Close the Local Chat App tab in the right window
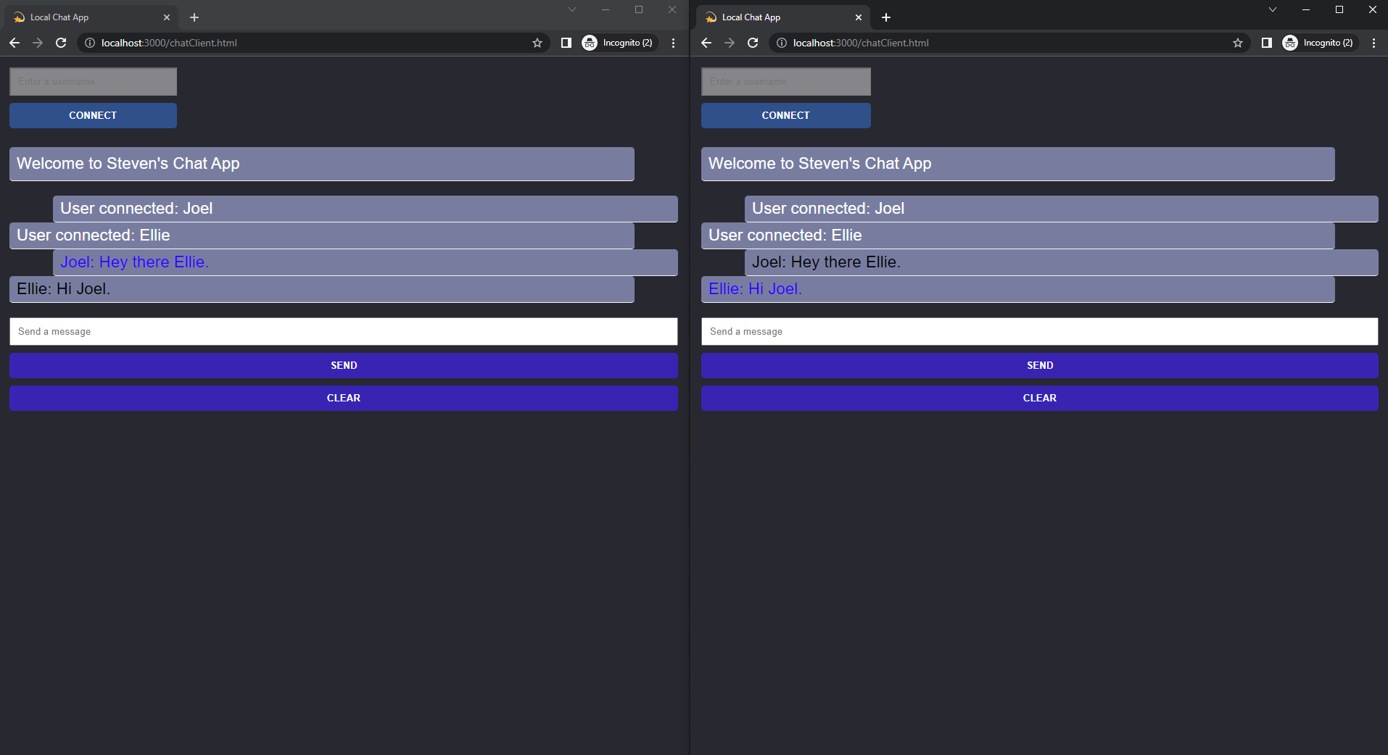The width and height of the screenshot is (1388, 755). point(859,17)
